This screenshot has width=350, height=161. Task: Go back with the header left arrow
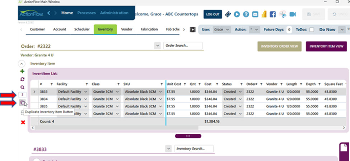coord(49,13)
